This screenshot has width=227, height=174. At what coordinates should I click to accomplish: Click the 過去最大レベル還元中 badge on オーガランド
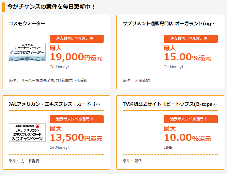(x=191, y=38)
